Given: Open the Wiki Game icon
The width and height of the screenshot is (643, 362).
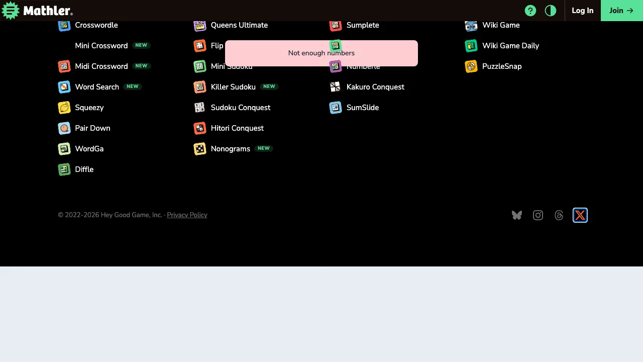Looking at the screenshot, I should (x=471, y=25).
